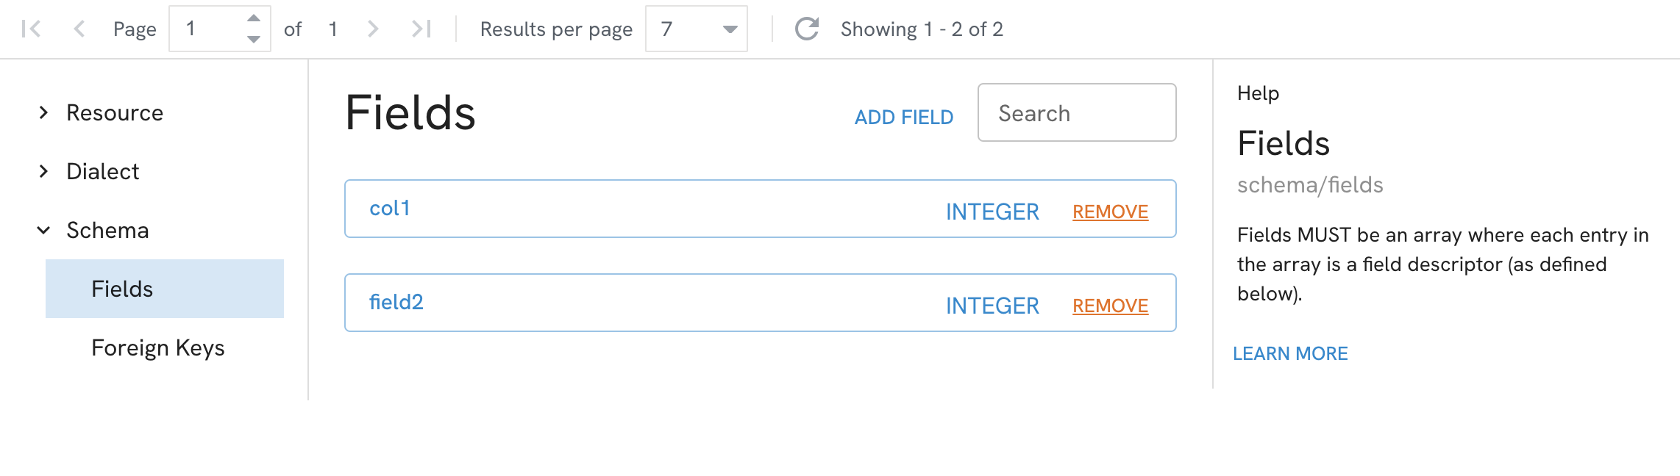The width and height of the screenshot is (1680, 476).
Task: Open the LEARN MORE help link
Action: pyautogui.click(x=1290, y=353)
